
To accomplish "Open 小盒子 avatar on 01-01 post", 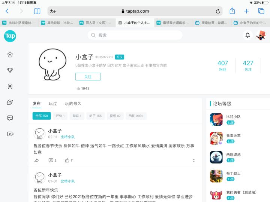I will pos(39,178).
